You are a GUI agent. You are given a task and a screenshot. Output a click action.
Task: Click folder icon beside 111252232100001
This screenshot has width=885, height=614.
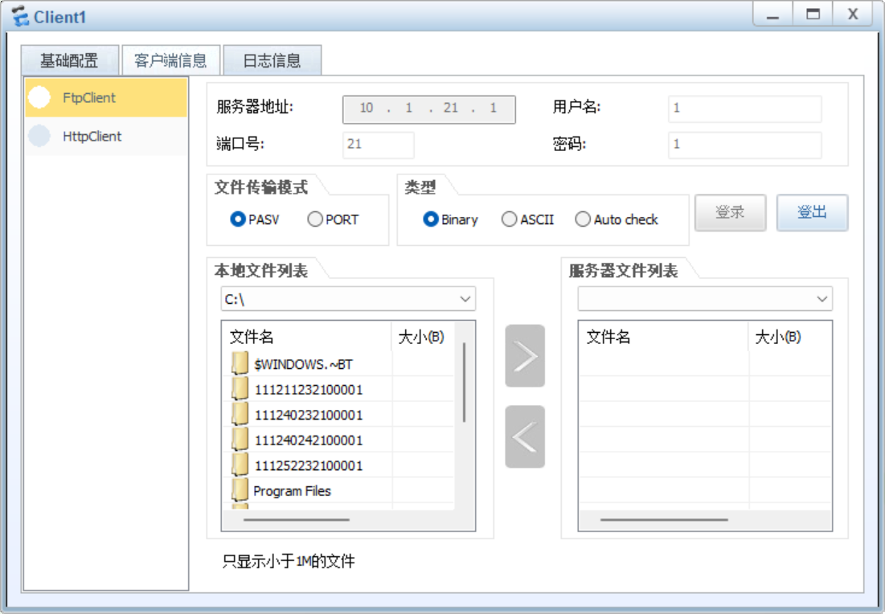click(240, 465)
